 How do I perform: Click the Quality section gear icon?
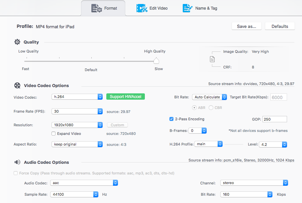17,42
